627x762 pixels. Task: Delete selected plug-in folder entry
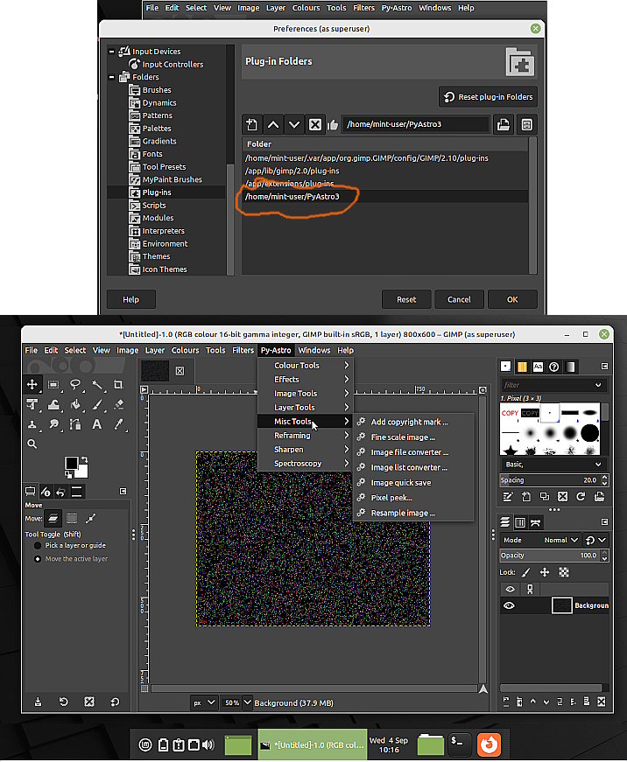314,125
